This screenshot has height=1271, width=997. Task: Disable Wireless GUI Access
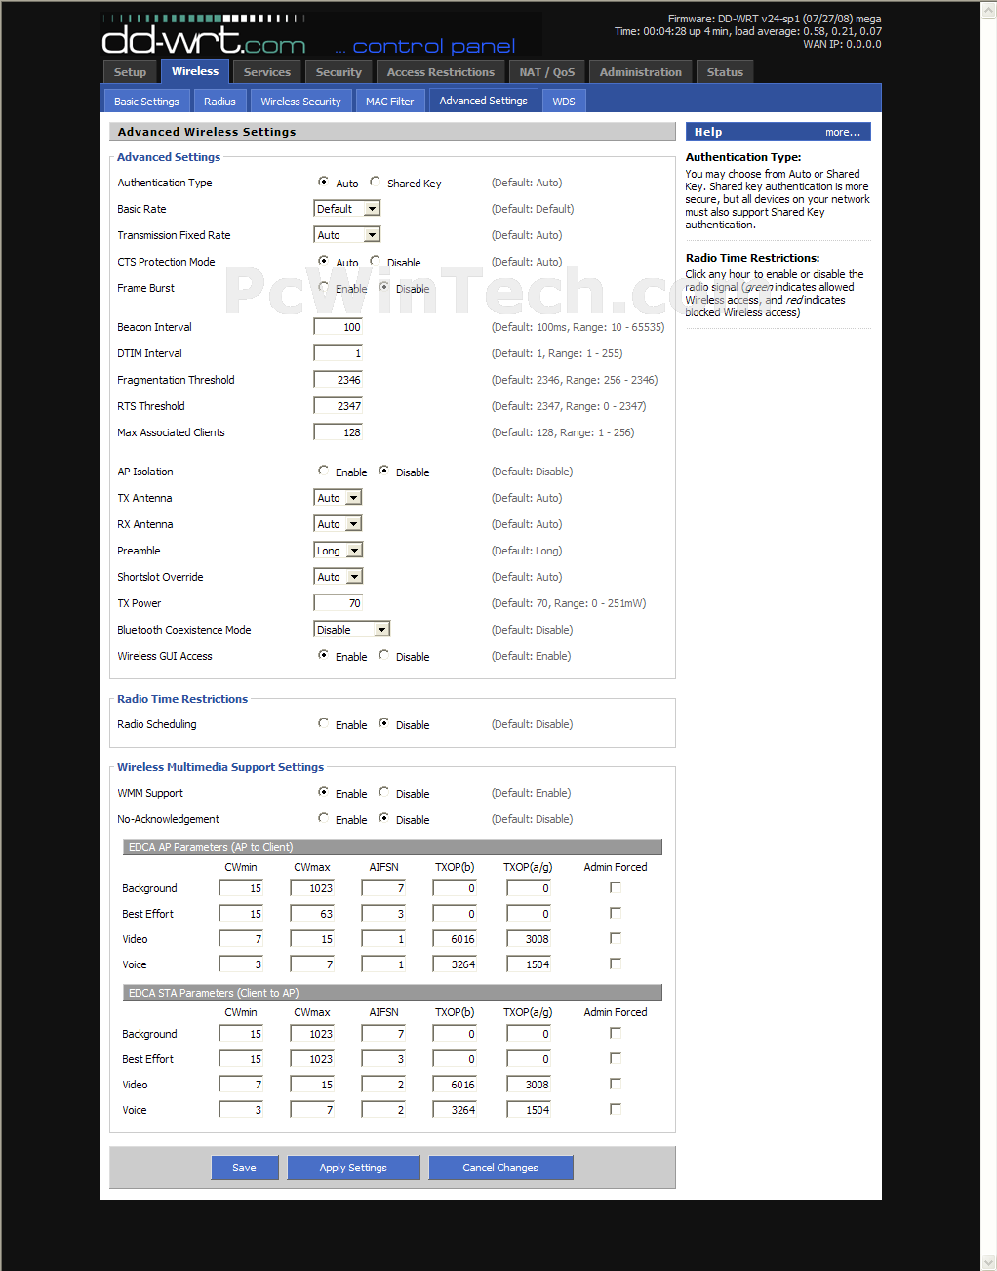pos(384,655)
